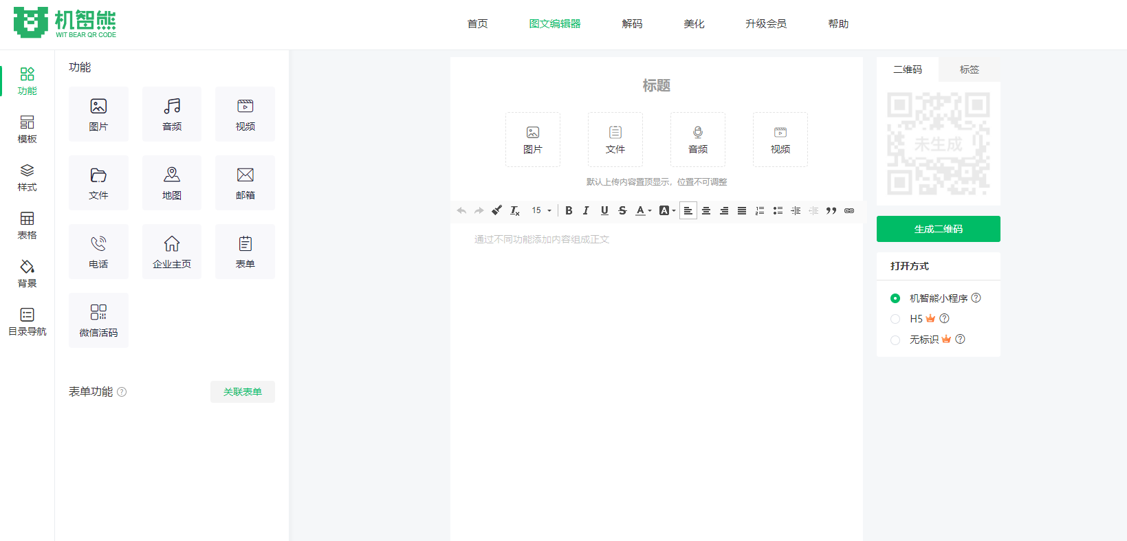Click the 生成二维码 button
Viewport: 1127px width, 541px height.
click(938, 229)
